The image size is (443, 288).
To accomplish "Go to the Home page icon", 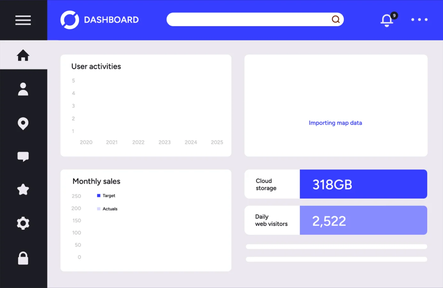I will click(23, 55).
